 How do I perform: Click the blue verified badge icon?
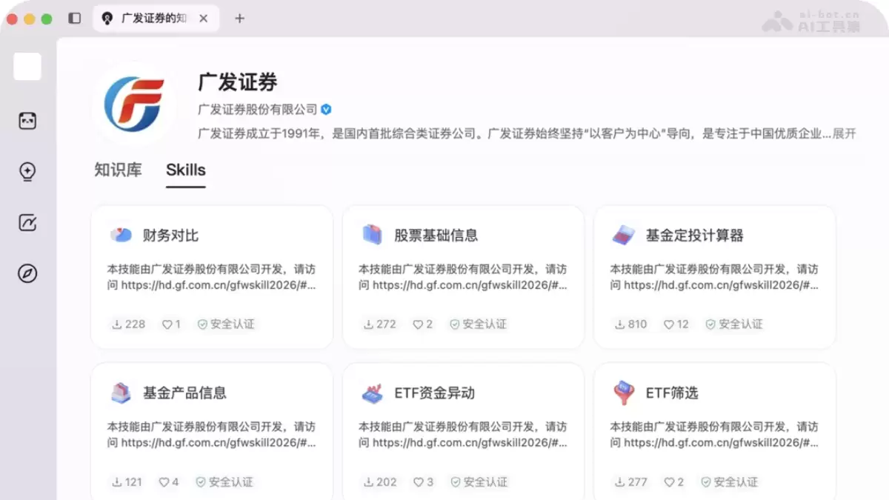[326, 110]
